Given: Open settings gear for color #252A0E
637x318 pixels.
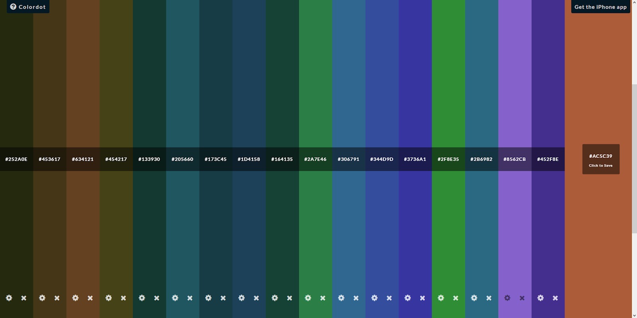Looking at the screenshot, I should pyautogui.click(x=9, y=298).
